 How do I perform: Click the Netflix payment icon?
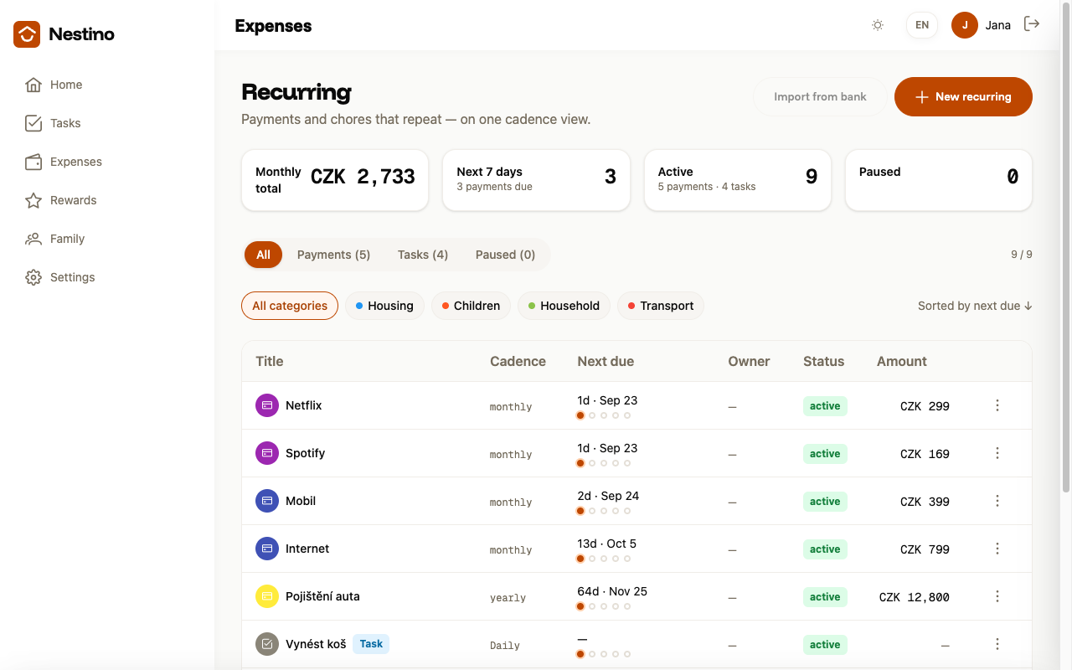click(x=266, y=405)
